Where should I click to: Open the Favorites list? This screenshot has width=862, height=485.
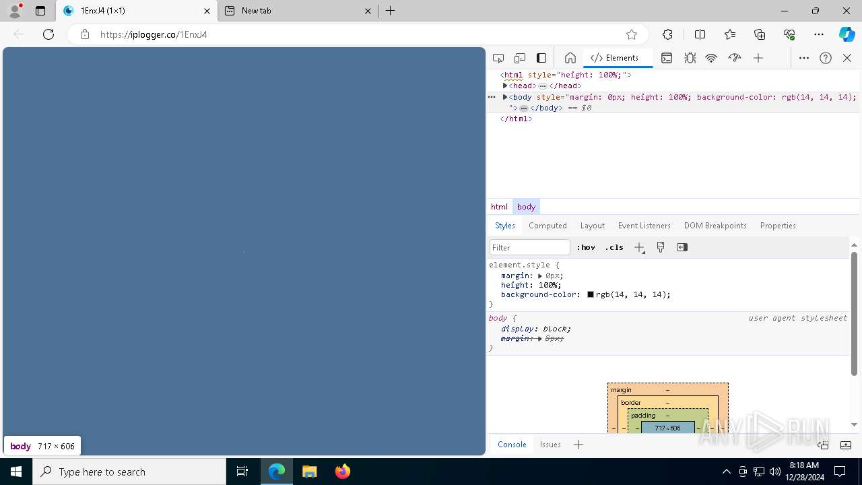click(730, 34)
